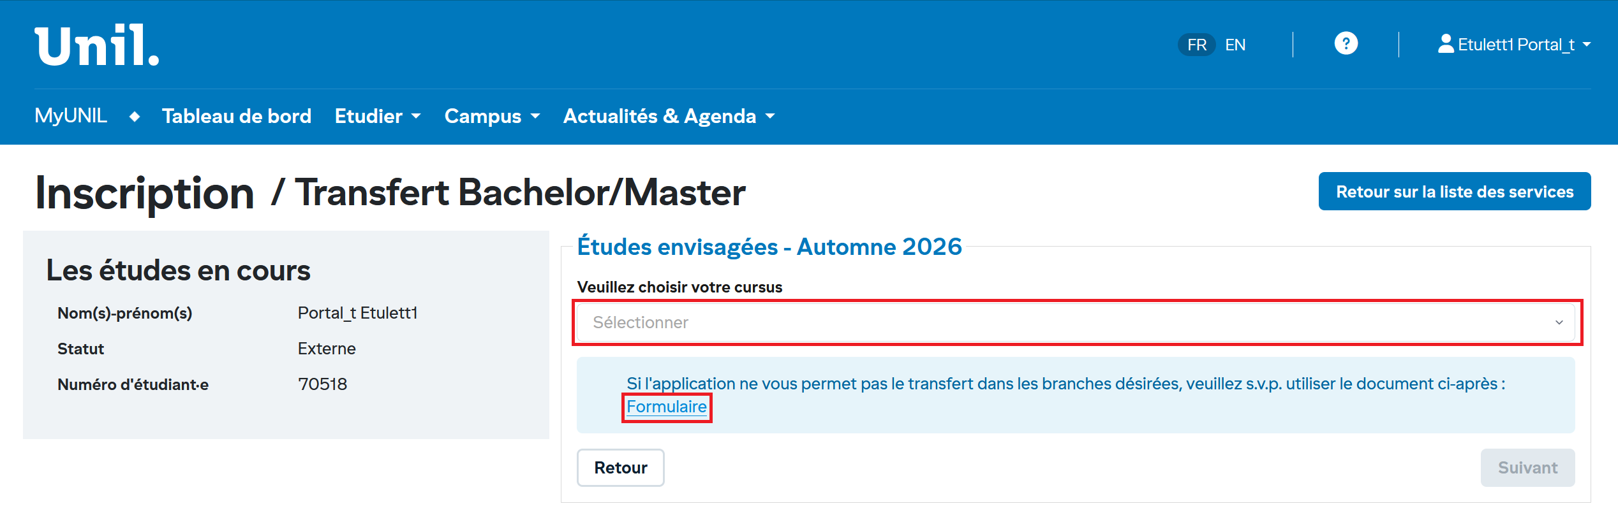Open the Etudier dropdown menu

378,117
